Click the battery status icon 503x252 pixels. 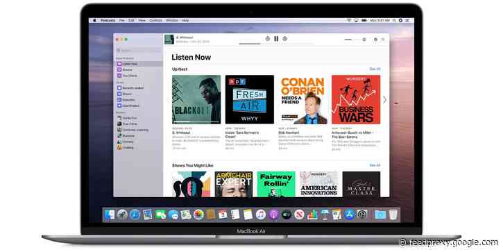pos(364,20)
